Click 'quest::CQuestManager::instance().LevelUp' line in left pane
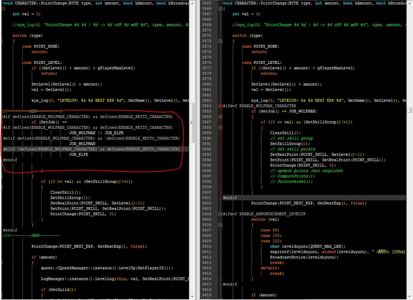Image resolution: width=413 pixels, height=300 pixels. click(107, 268)
